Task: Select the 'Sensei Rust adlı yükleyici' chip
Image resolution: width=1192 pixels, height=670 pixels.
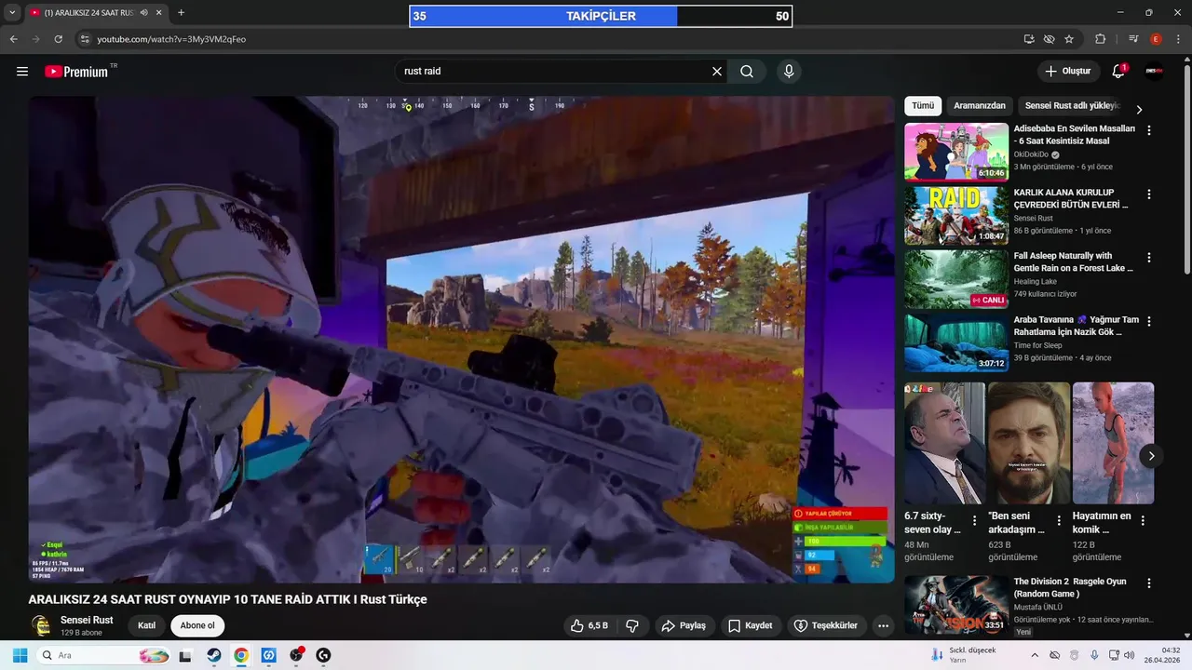Action: (x=1072, y=106)
